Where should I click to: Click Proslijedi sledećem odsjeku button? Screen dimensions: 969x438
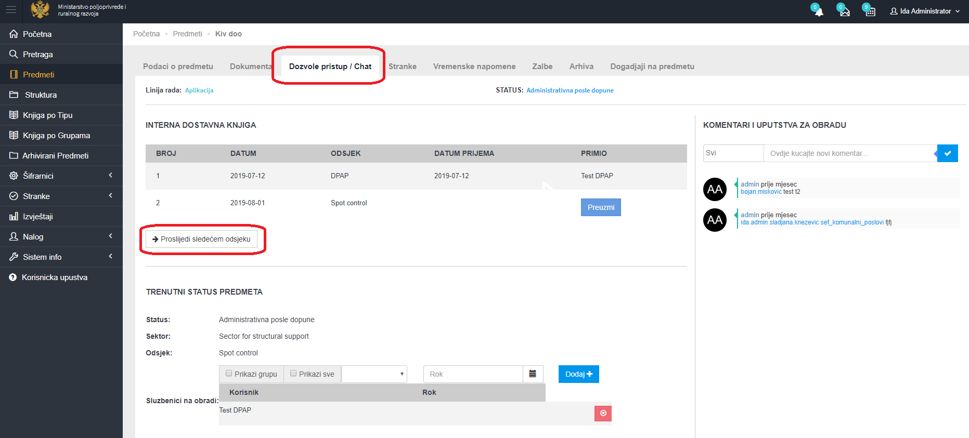point(202,239)
